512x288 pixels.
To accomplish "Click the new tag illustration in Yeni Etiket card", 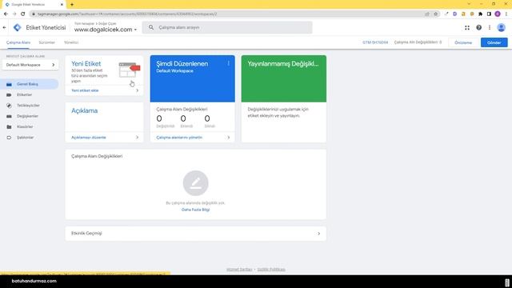I will point(130,70).
